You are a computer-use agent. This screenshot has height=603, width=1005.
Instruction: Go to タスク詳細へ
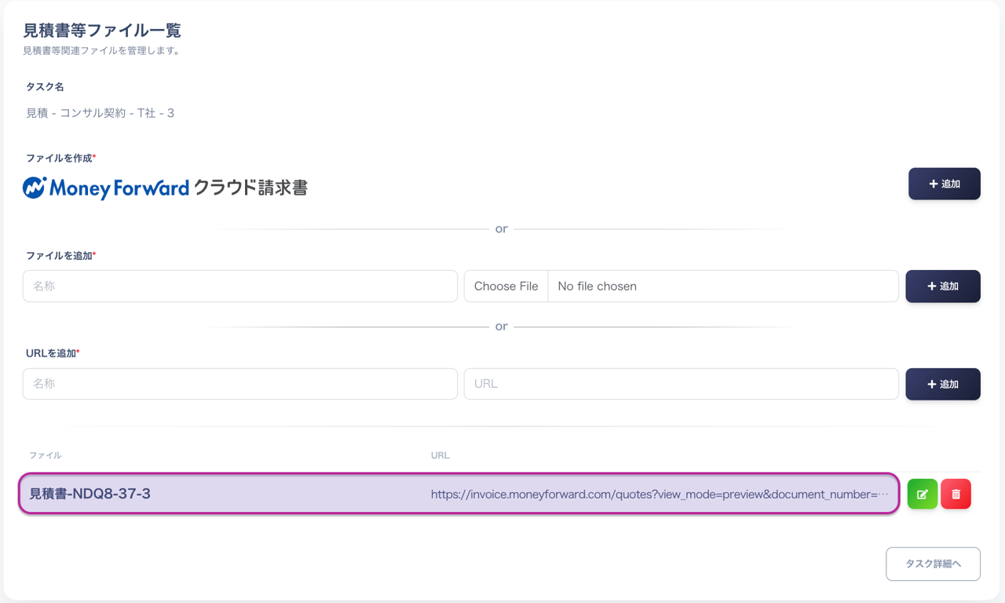pos(933,564)
